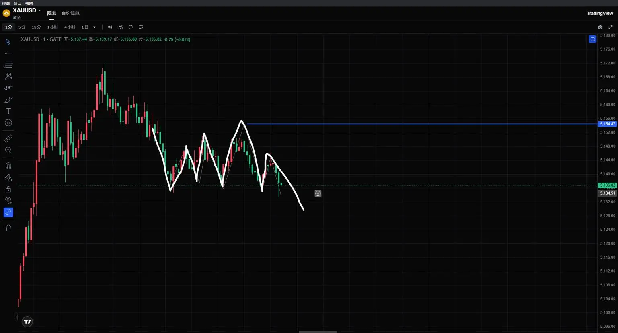618x333 pixels.
Task: Click the 5,180.00 price axis label
Action: click(608, 35)
